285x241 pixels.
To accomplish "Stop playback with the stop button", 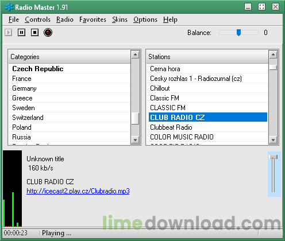I will coord(34,33).
